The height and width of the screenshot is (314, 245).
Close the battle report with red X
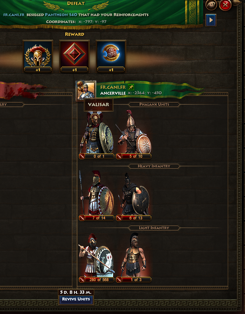pyautogui.click(x=225, y=5)
